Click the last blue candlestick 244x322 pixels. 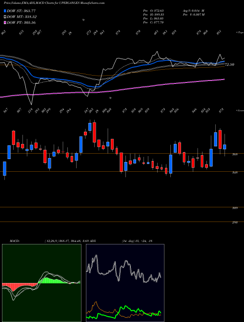coord(224,147)
